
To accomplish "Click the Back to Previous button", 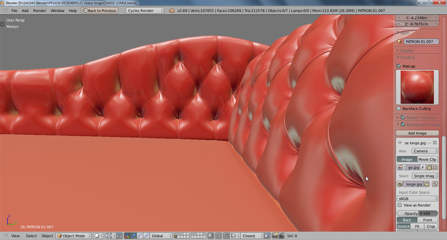I will 99,11.
